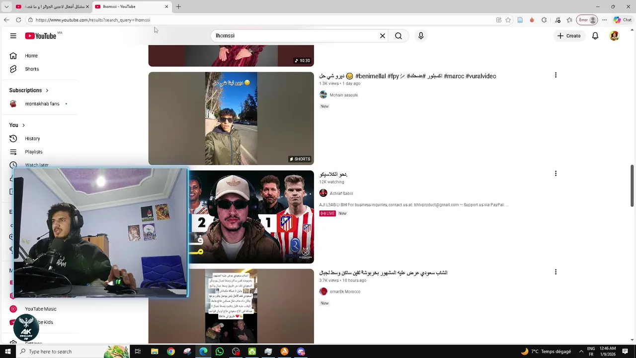Click the browser address bar URL

[x=93, y=20]
